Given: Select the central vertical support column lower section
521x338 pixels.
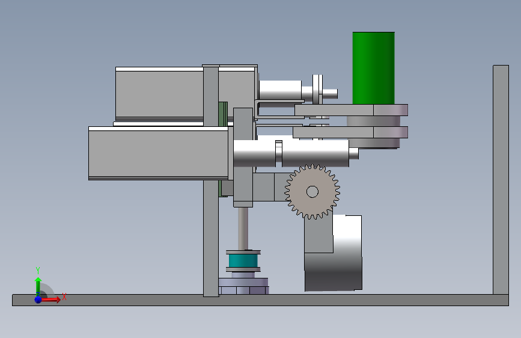Looking at the screenshot, I should click(211, 238).
